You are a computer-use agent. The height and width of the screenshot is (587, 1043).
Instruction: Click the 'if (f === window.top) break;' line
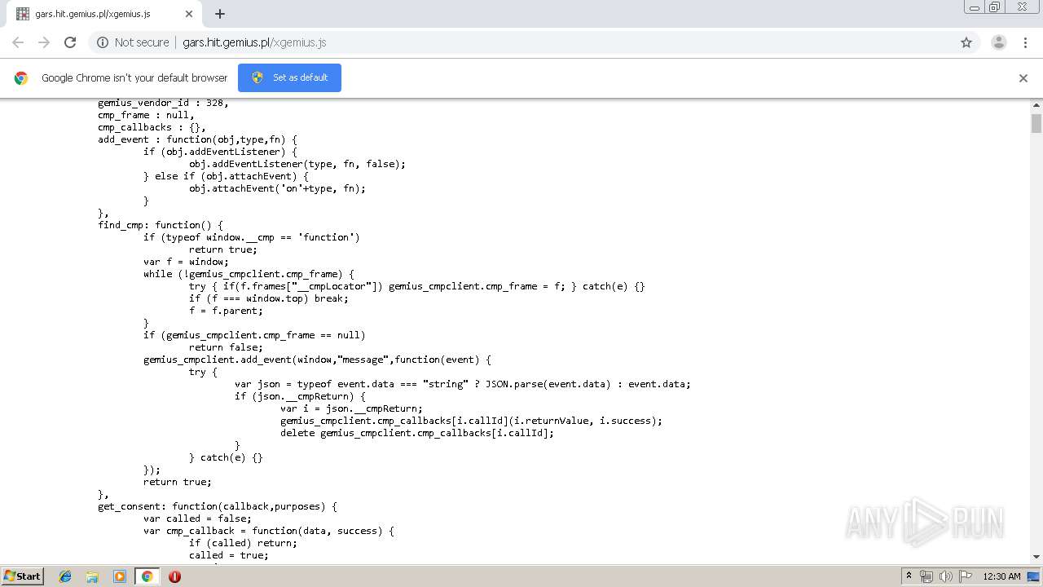[269, 298]
